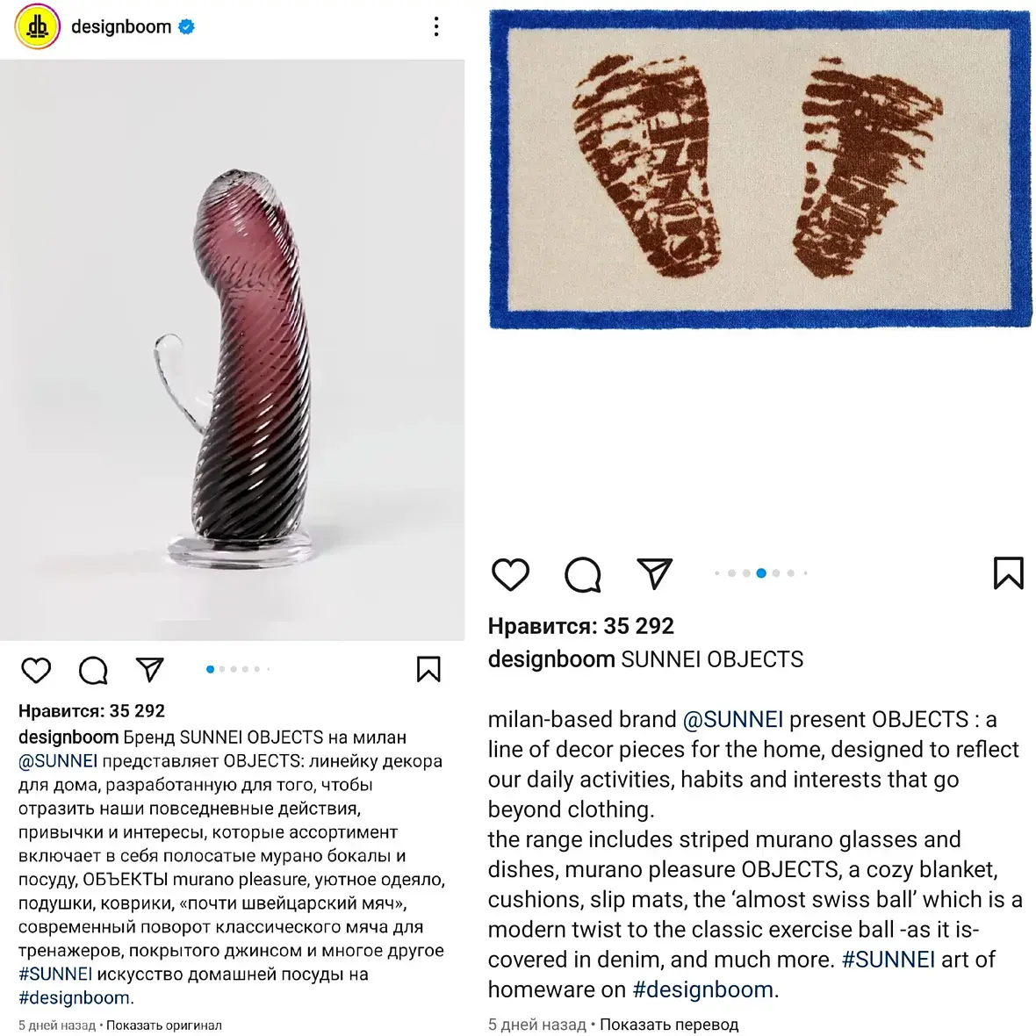1036x1036 pixels.
Task: Bookmark the right doormat post
Action: coord(1008,572)
